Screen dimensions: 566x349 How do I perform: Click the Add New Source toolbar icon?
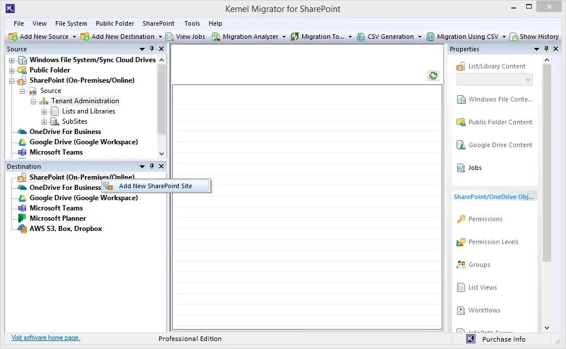pyautogui.click(x=13, y=36)
